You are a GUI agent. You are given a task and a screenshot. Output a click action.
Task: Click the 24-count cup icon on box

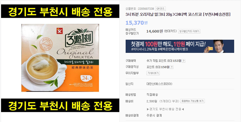tap(86, 78)
